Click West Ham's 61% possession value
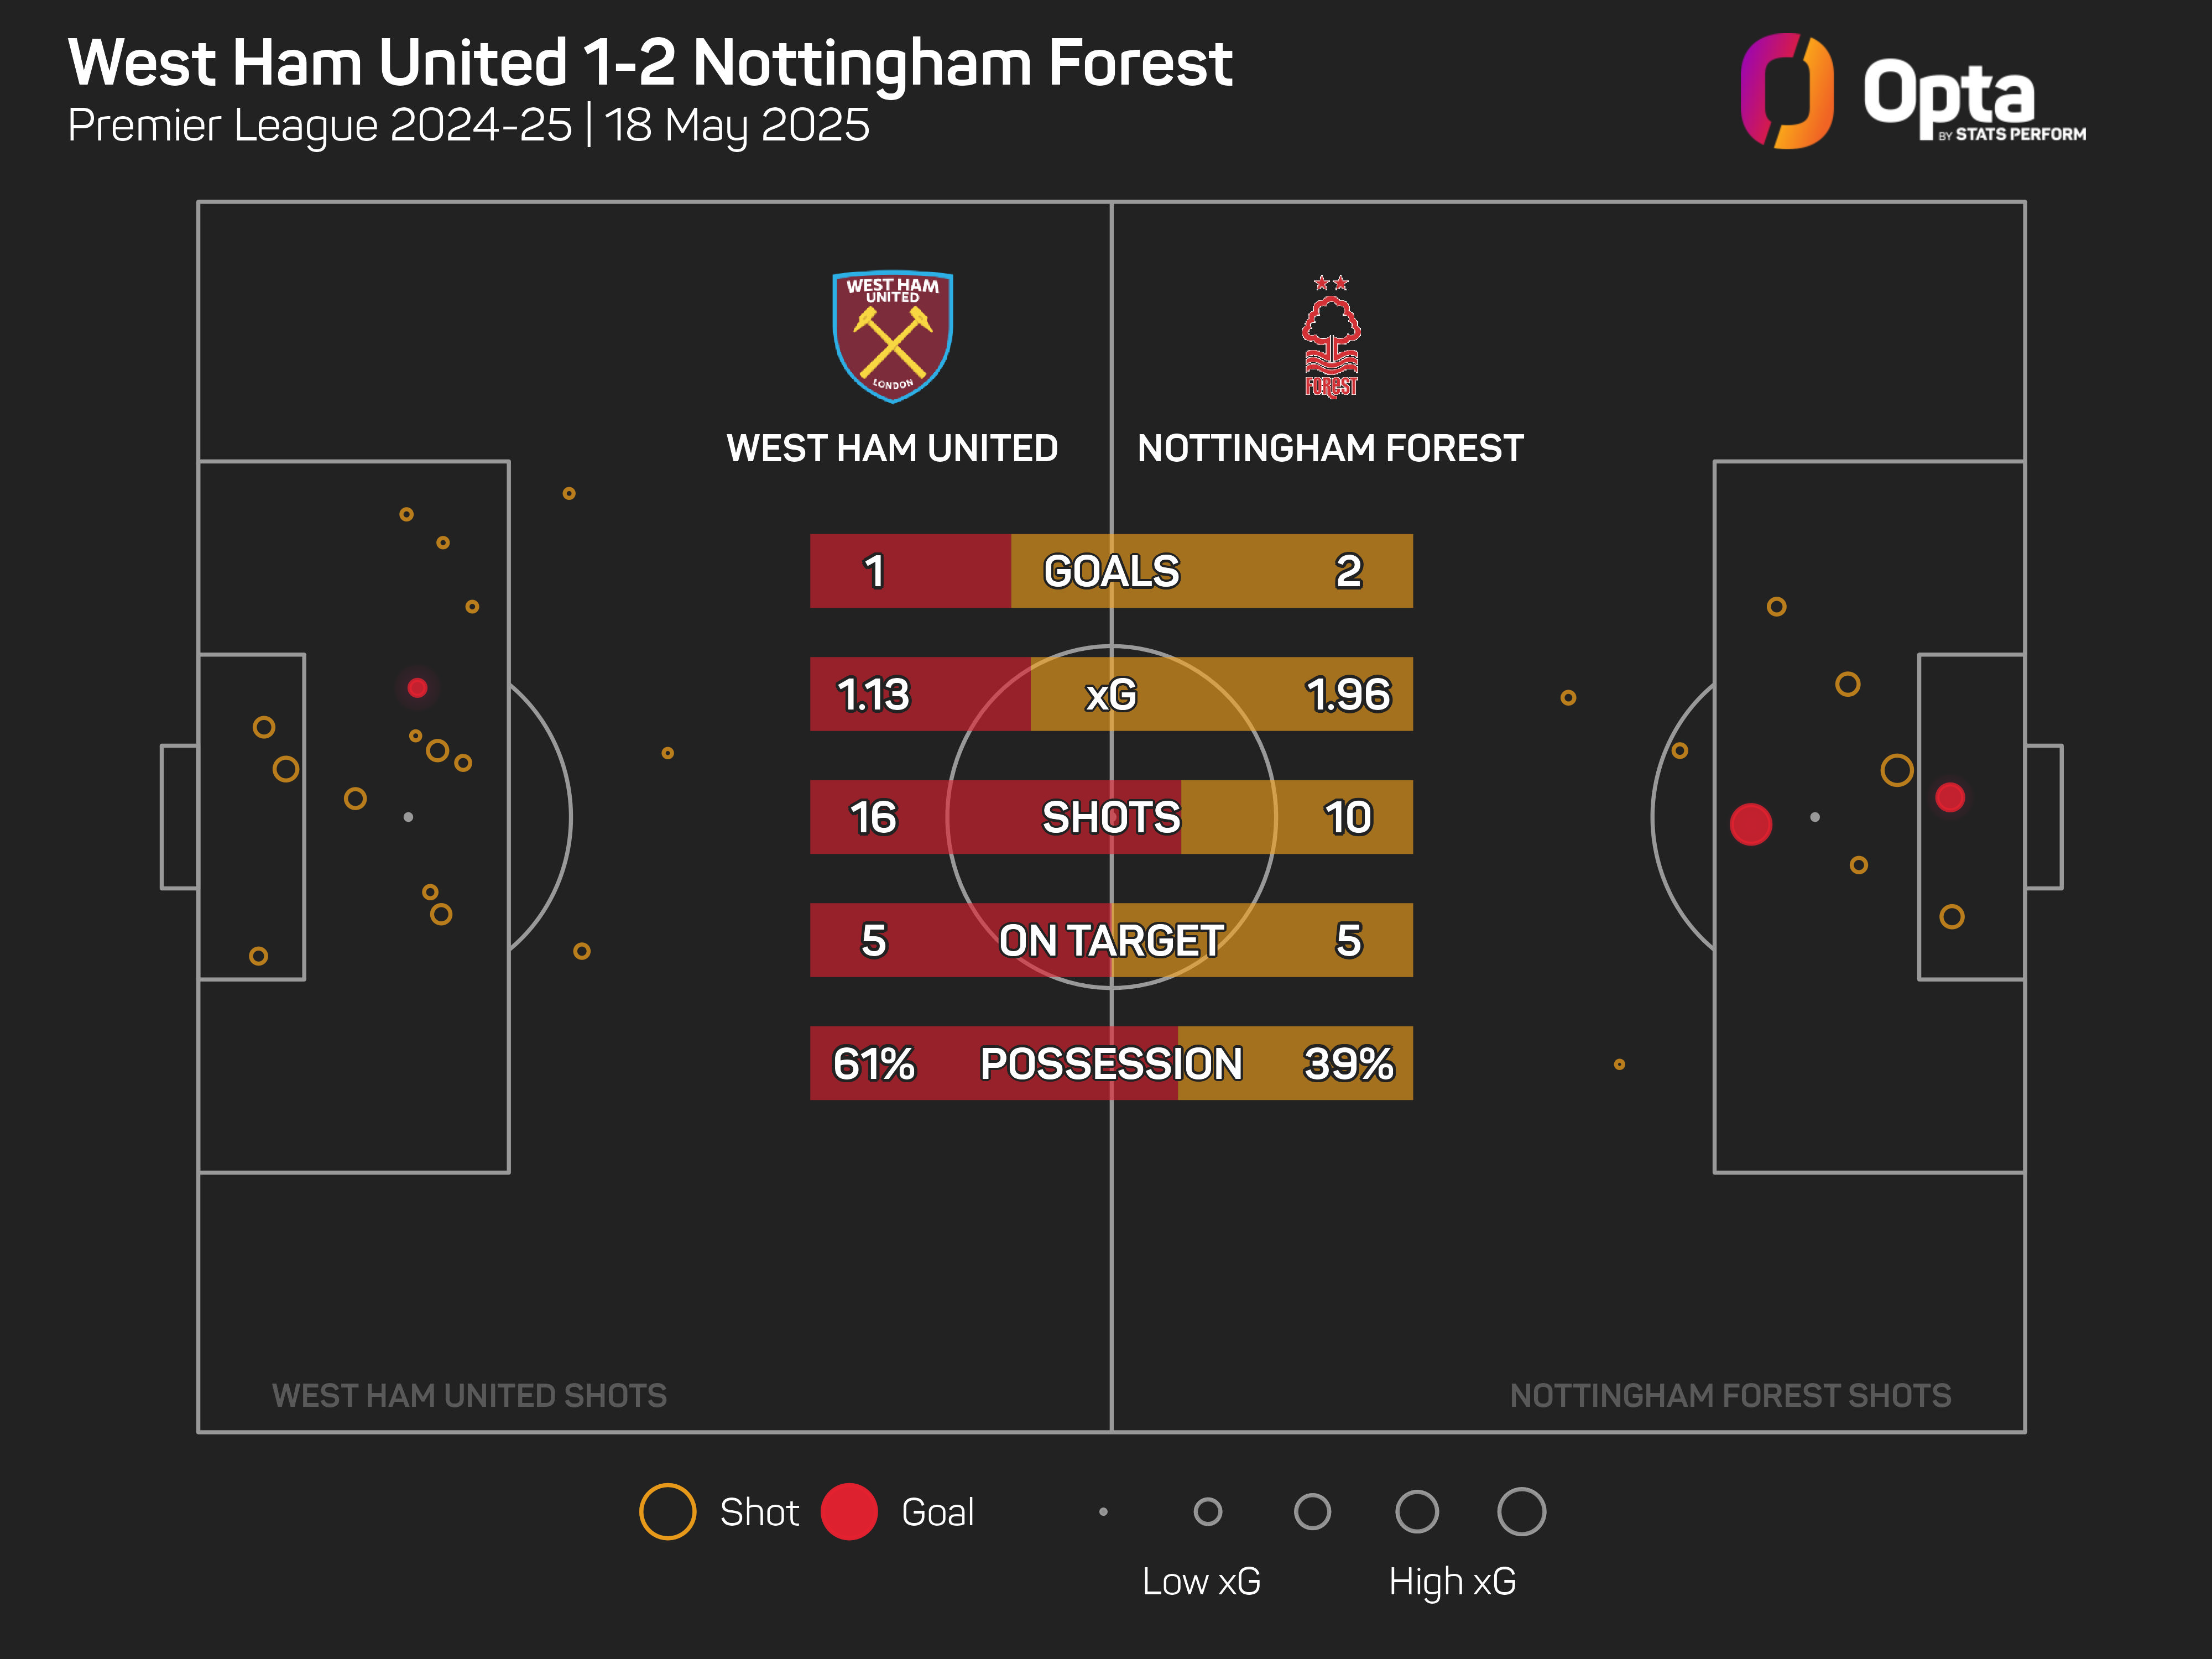This screenshot has height=1659, width=2212. (x=874, y=1063)
